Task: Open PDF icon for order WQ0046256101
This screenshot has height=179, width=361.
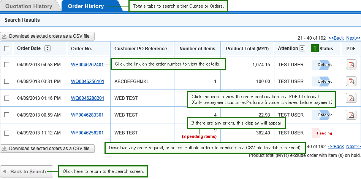Action: (351, 82)
